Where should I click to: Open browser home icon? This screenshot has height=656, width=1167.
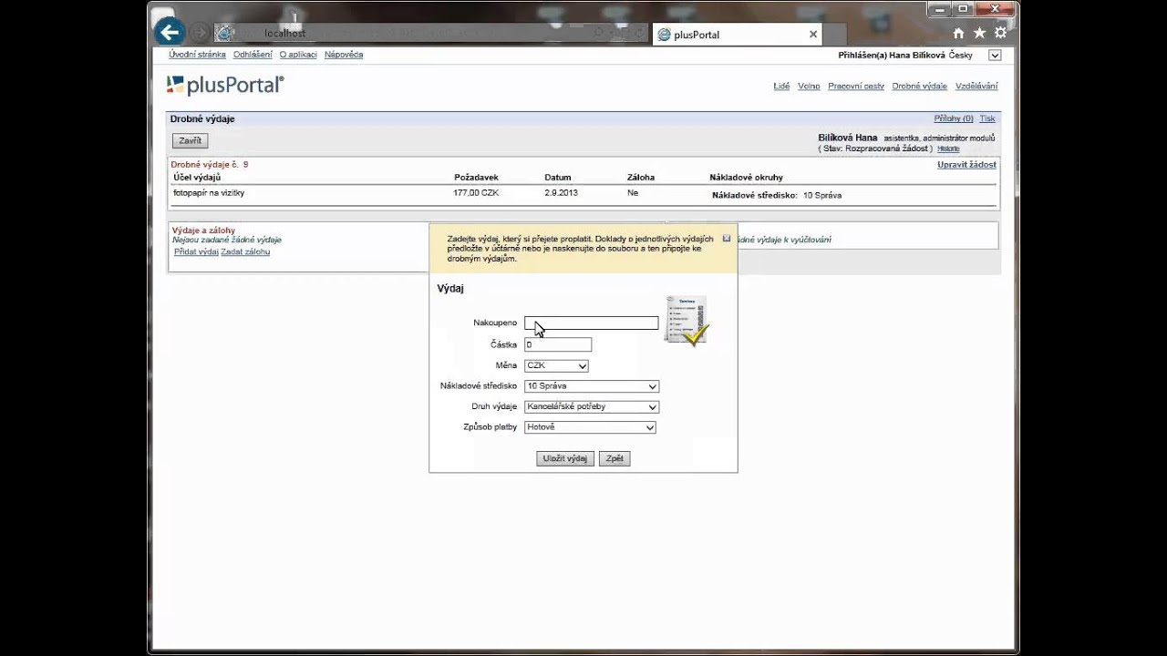[x=958, y=33]
